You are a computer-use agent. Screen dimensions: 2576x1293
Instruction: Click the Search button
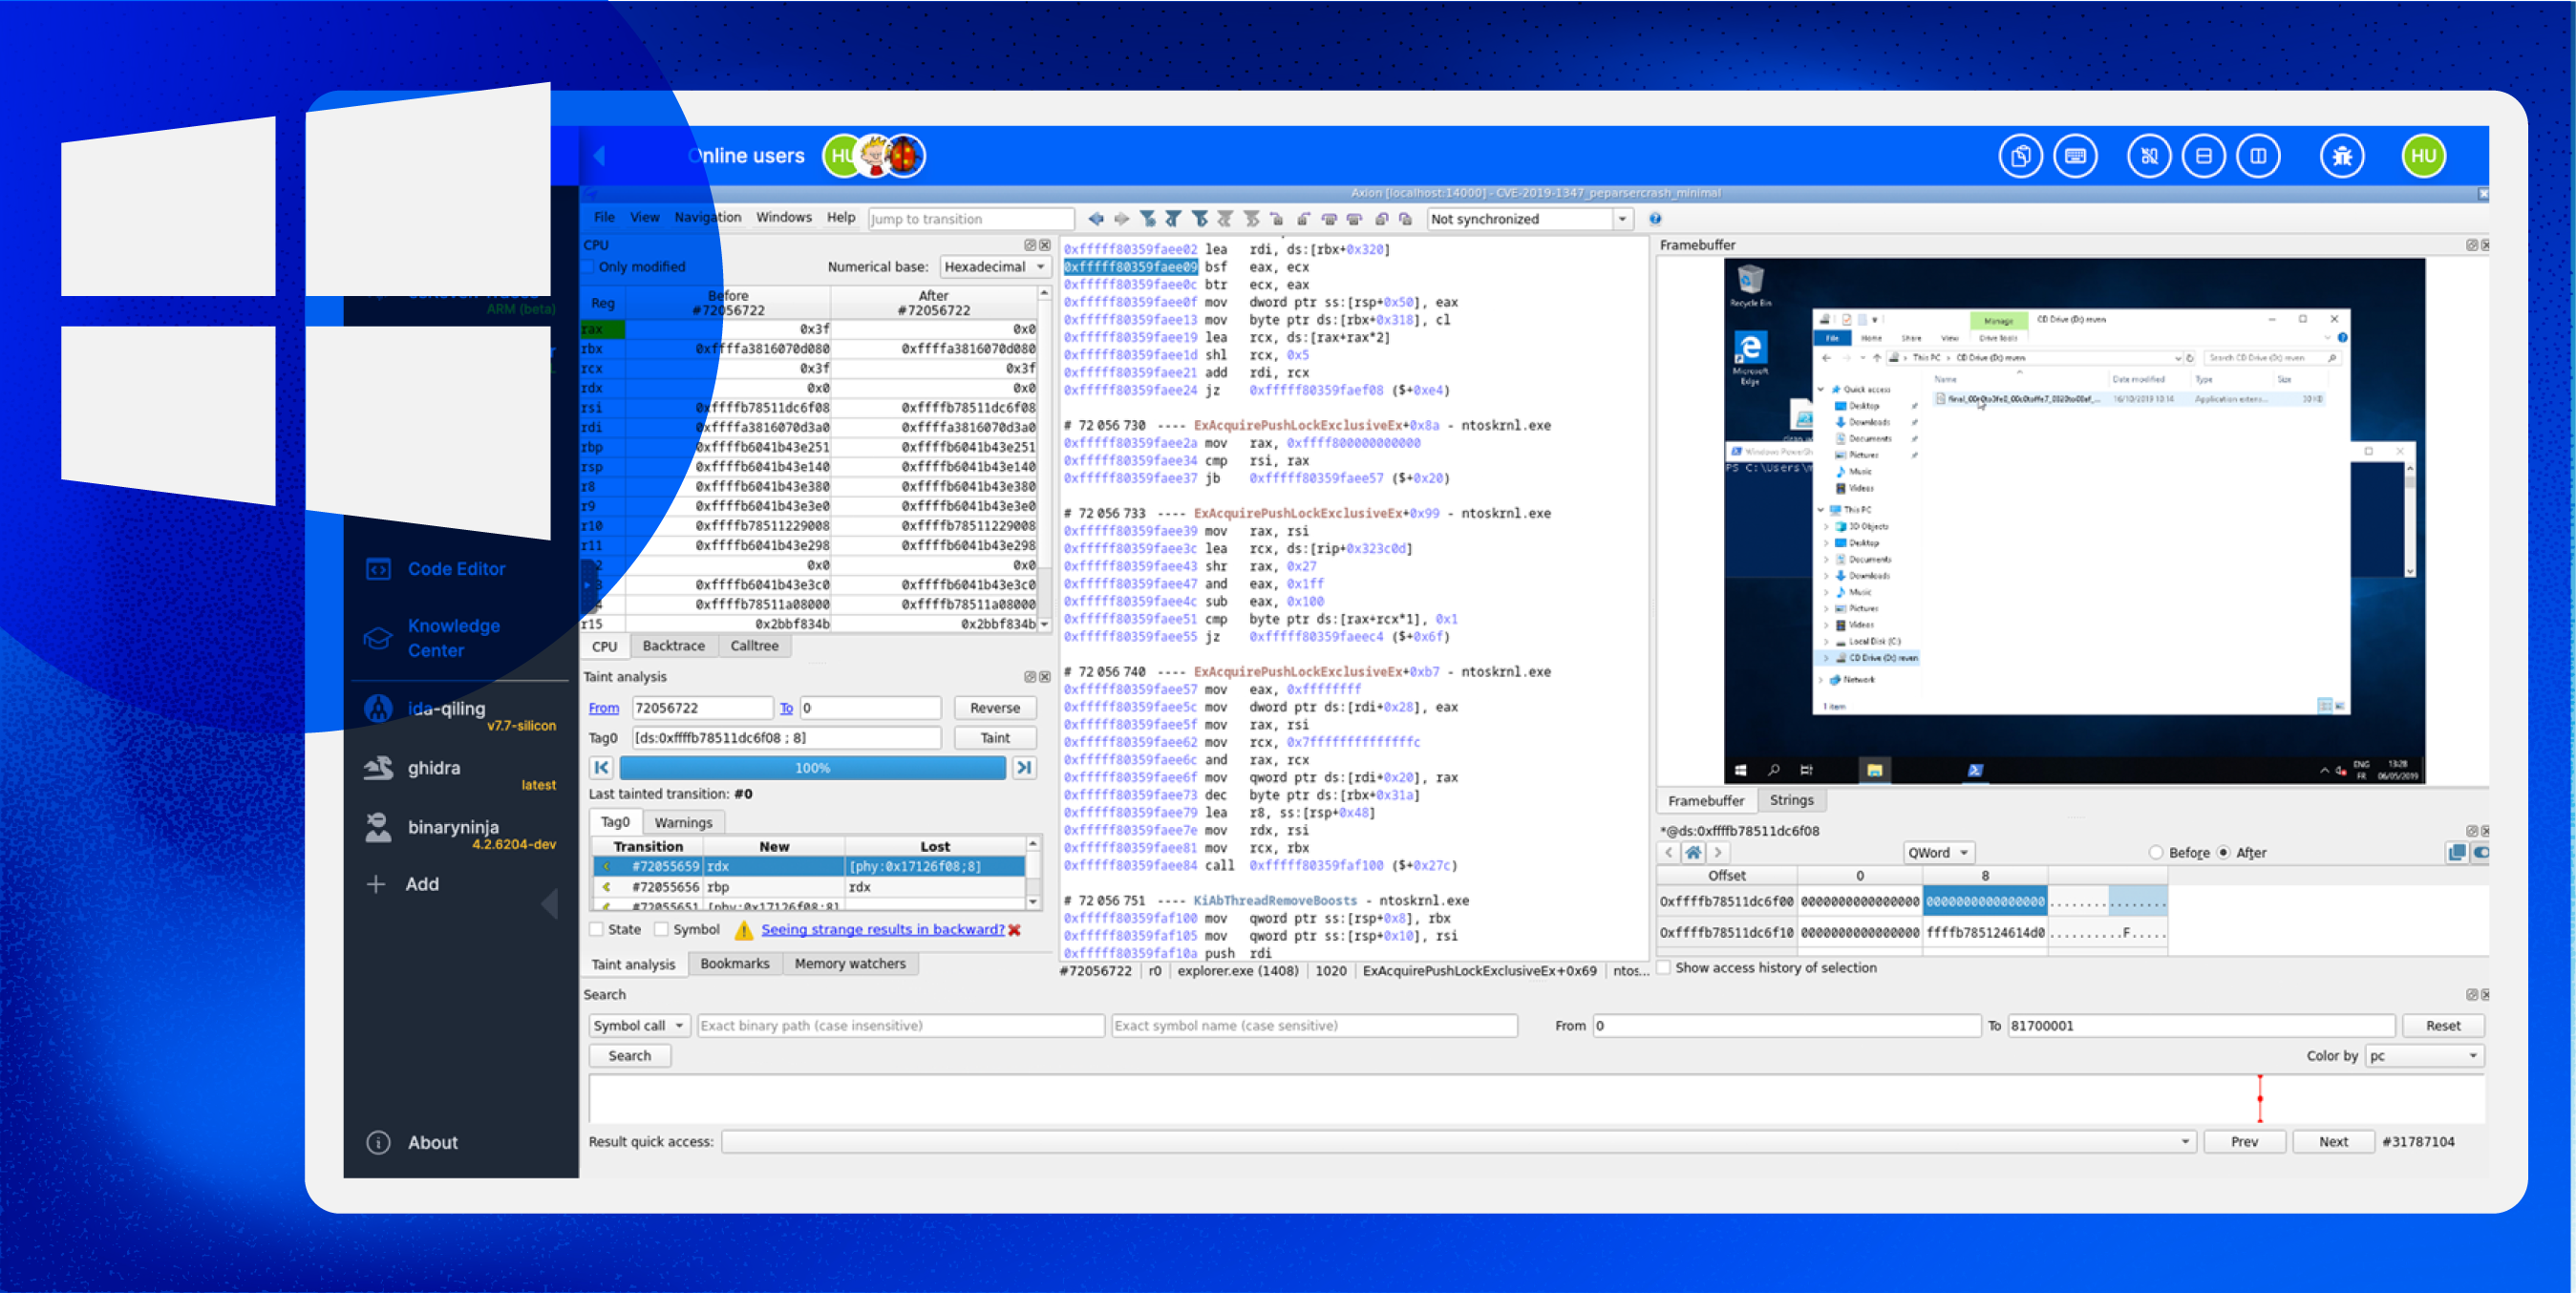tap(629, 1056)
